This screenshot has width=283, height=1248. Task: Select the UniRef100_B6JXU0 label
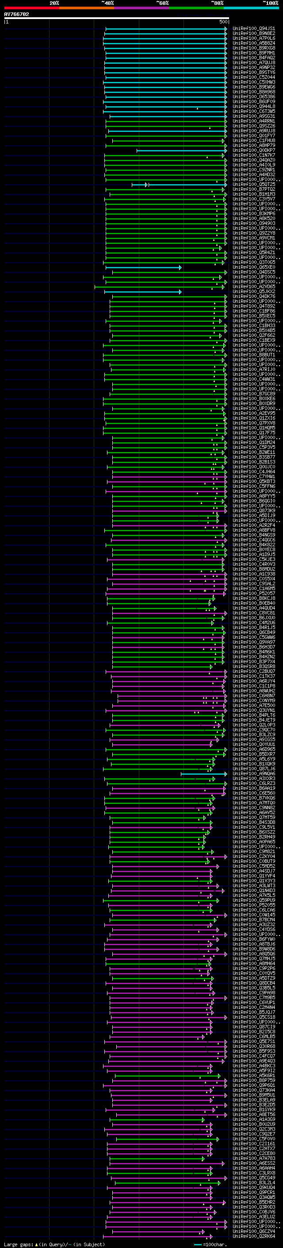[x=253, y=618]
